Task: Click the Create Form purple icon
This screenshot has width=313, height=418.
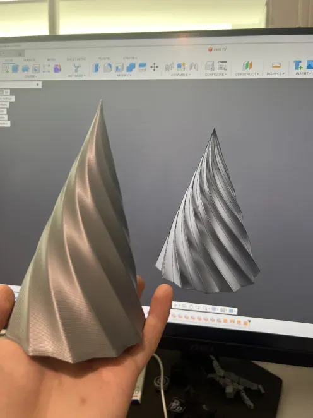Action: [57, 69]
